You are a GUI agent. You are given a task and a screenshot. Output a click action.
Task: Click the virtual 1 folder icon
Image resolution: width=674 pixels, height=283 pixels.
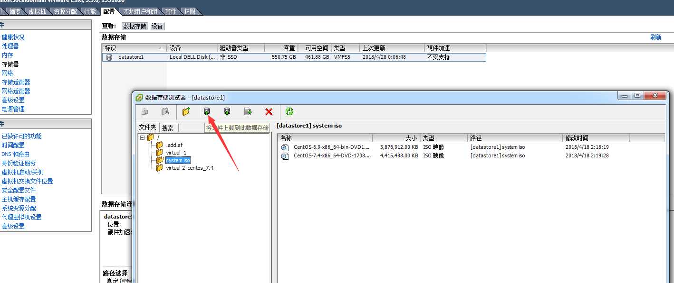click(160, 153)
